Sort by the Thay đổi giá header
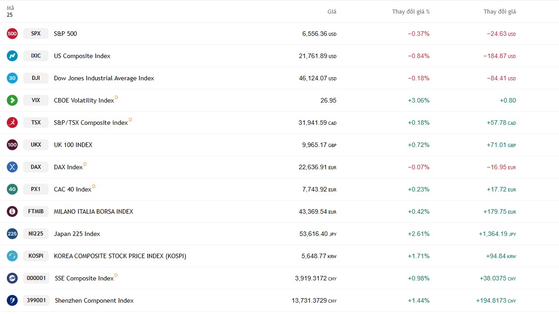The height and width of the screenshot is (314, 559). [x=500, y=12]
